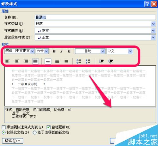The image size is (158, 146).
Task: Open the font size 五号 dropdown
Action: pyautogui.click(x=46, y=51)
